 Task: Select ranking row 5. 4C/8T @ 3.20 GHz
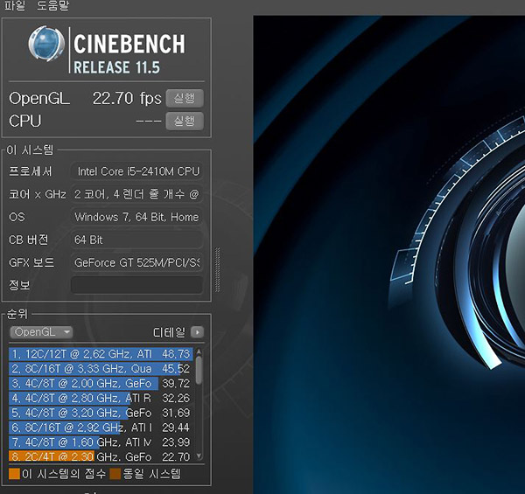click(101, 413)
